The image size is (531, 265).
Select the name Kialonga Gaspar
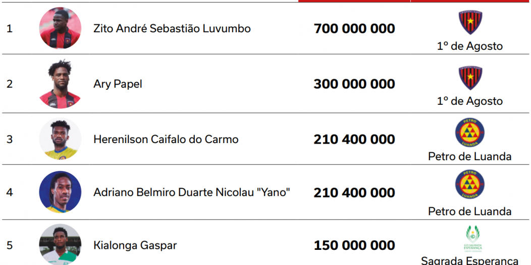[x=135, y=246]
